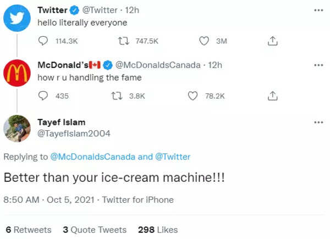Screen dimensions: 330x239
Task: View Tayef Islam's profile photo
Action: 18,128
